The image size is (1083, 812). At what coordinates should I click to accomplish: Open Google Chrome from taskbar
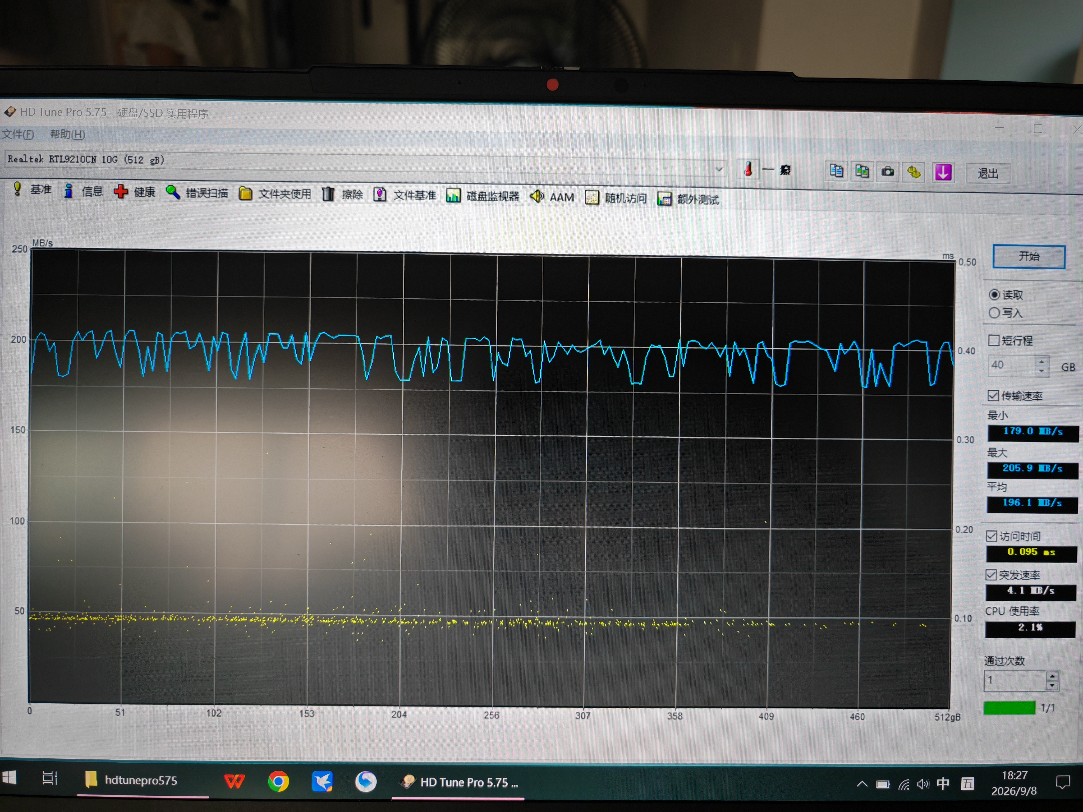pyautogui.click(x=278, y=782)
